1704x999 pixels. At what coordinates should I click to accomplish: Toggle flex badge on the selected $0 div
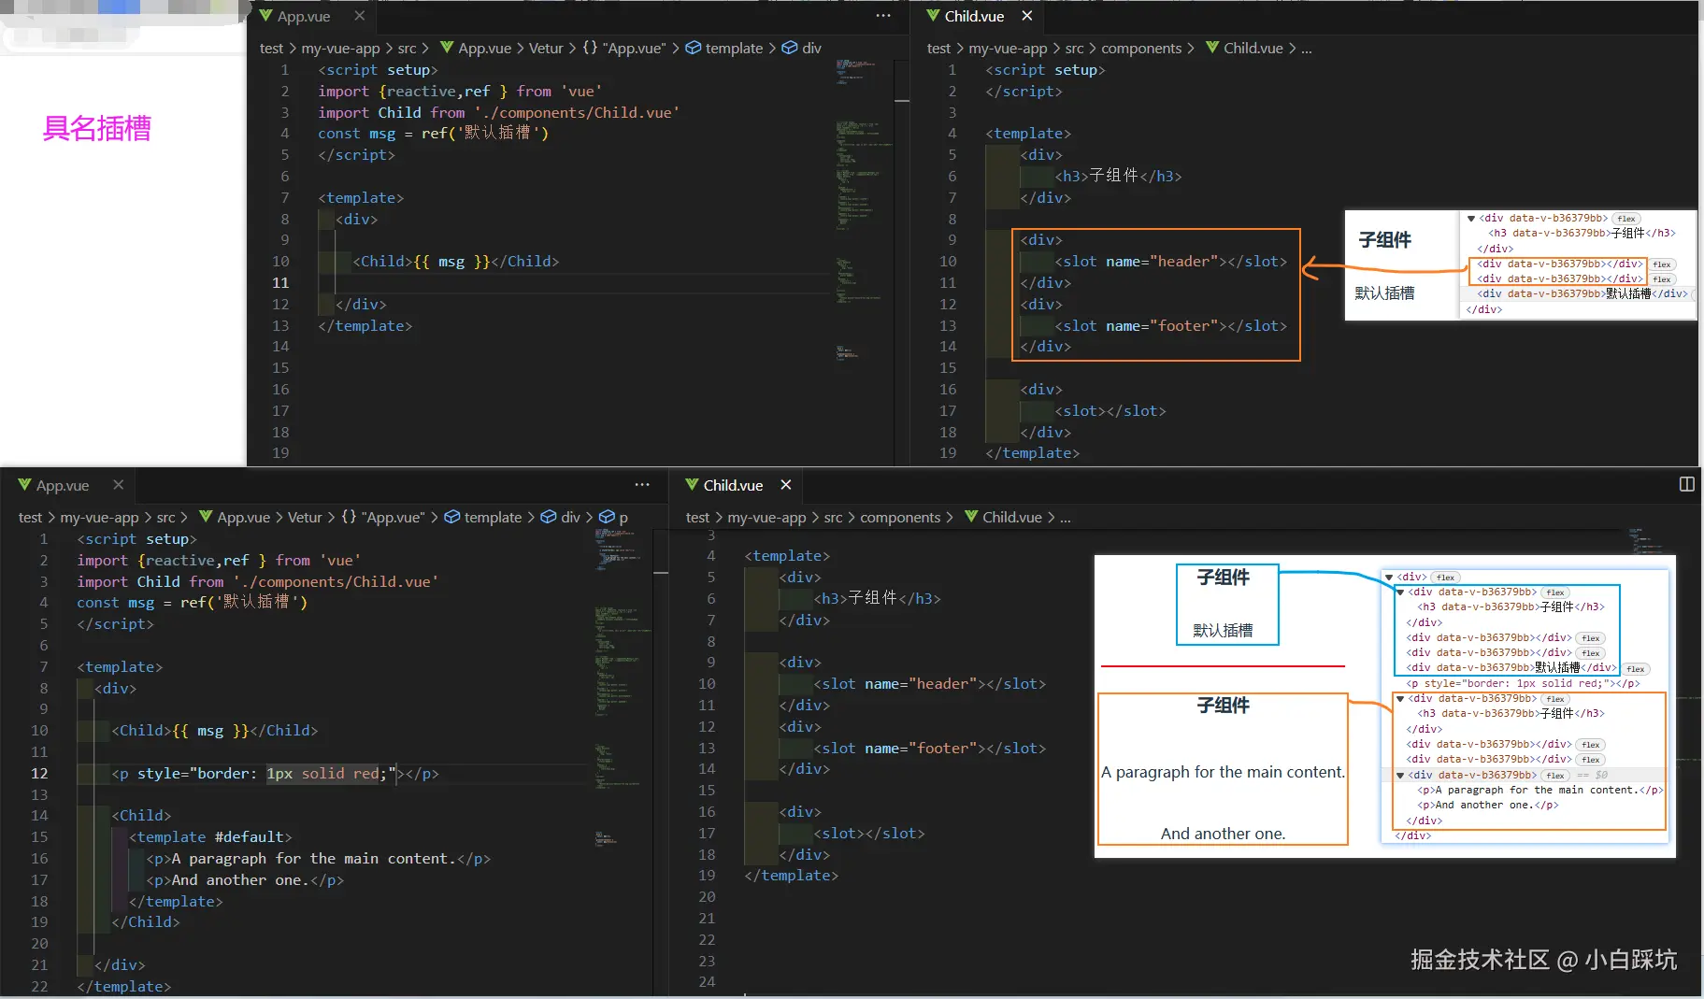(x=1555, y=776)
